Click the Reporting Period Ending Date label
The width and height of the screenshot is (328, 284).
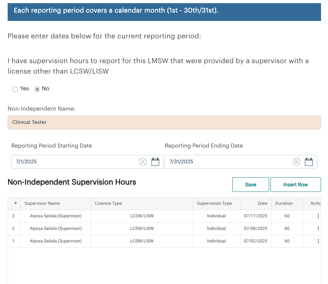click(204, 146)
